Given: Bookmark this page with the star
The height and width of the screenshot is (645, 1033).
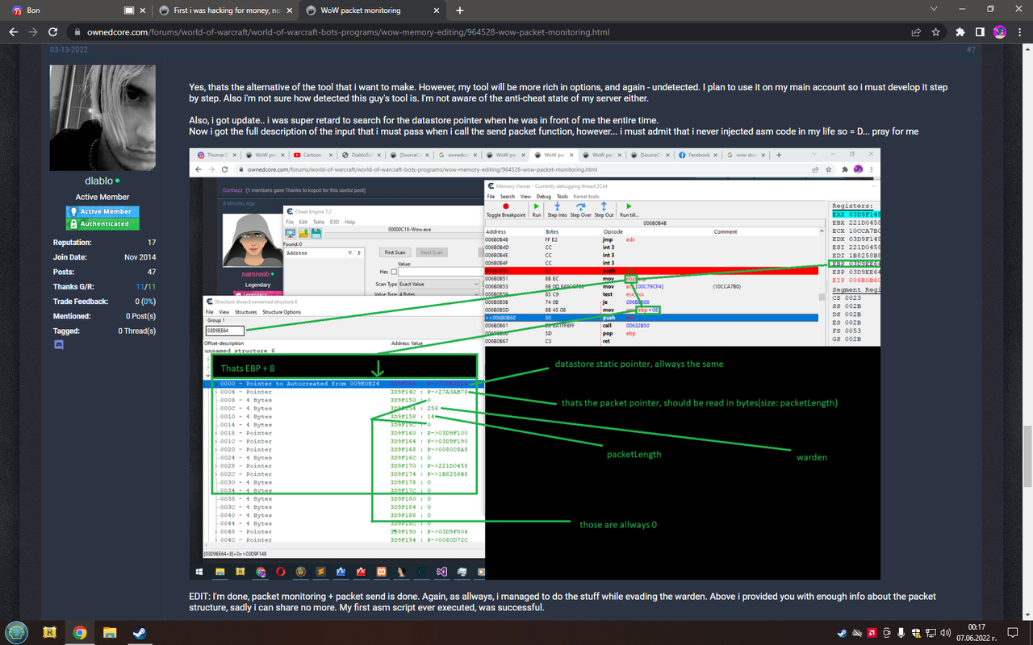Looking at the screenshot, I should coord(936,32).
